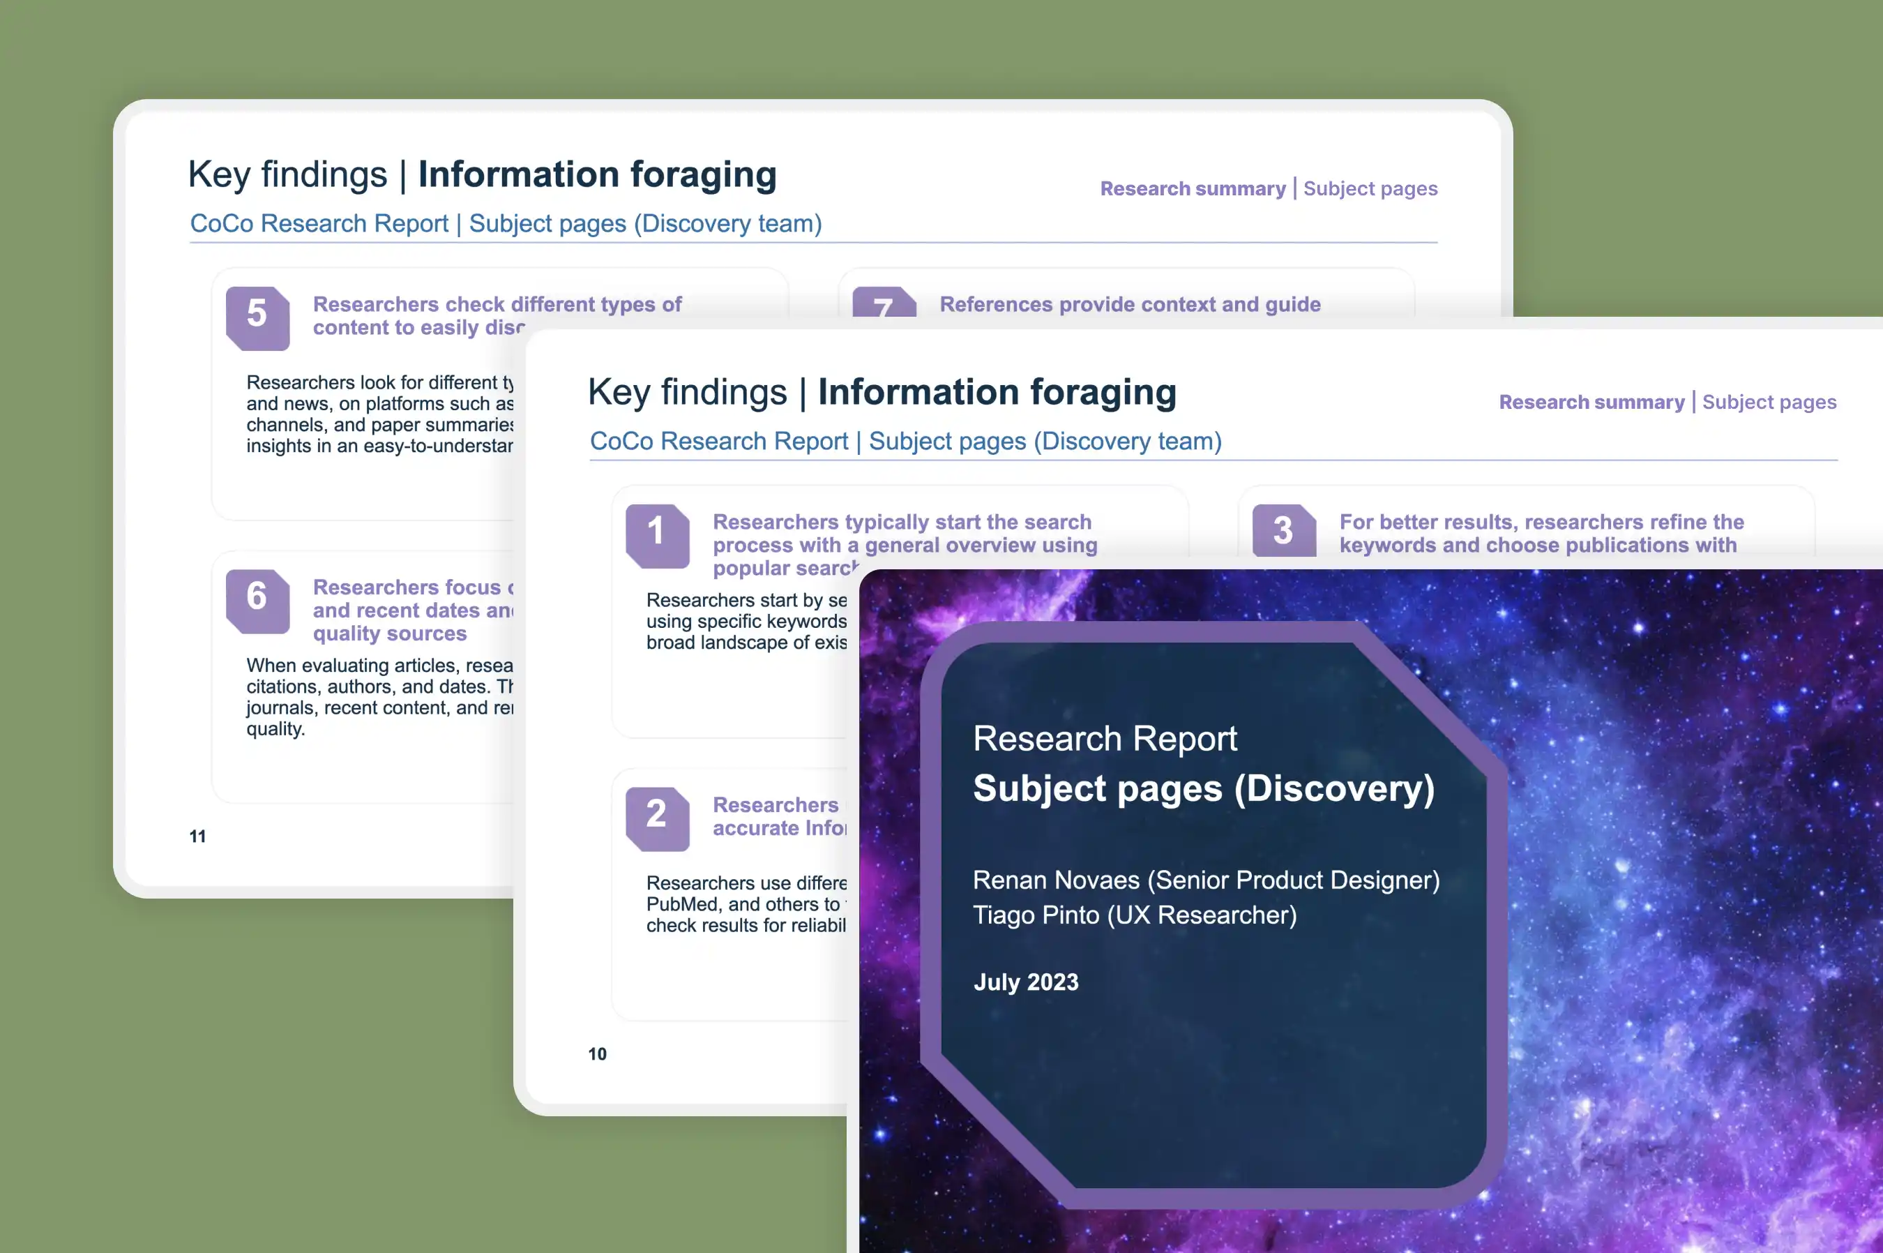Screen dimensions: 1883x1253
Task: Click the 'quality sources' heading line
Action: coord(389,633)
